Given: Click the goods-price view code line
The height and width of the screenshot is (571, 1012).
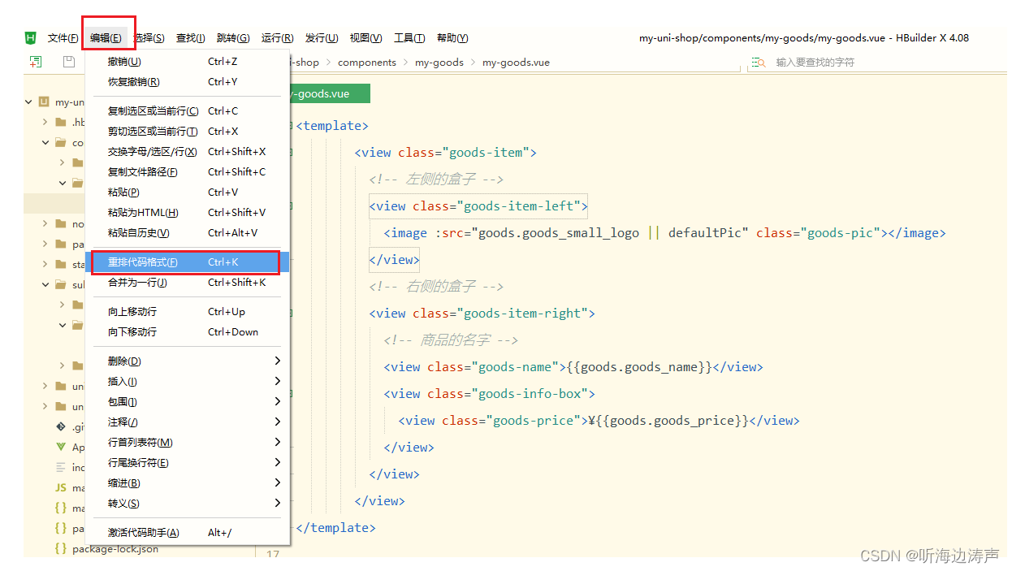Looking at the screenshot, I should pos(599,421).
